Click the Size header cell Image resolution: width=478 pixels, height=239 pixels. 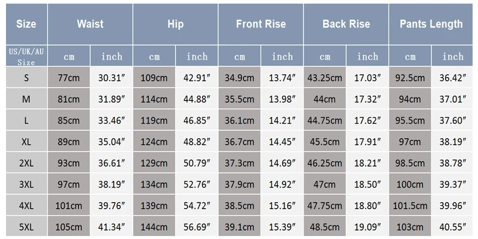pyautogui.click(x=26, y=24)
